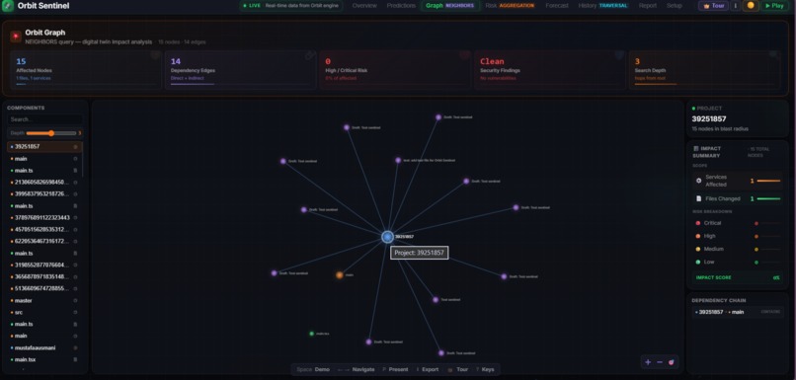Viewport: 796px width, 380px height.
Task: Select component 2130605826598450
Action: click(x=44, y=183)
